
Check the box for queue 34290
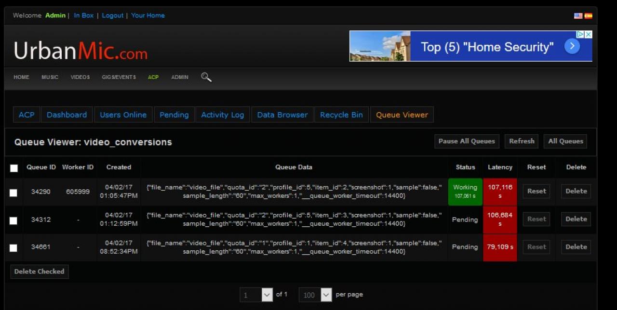click(x=13, y=193)
